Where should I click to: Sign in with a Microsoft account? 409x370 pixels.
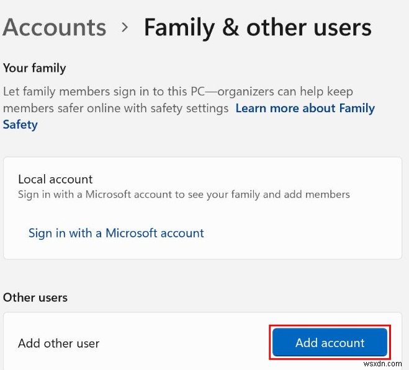click(116, 234)
